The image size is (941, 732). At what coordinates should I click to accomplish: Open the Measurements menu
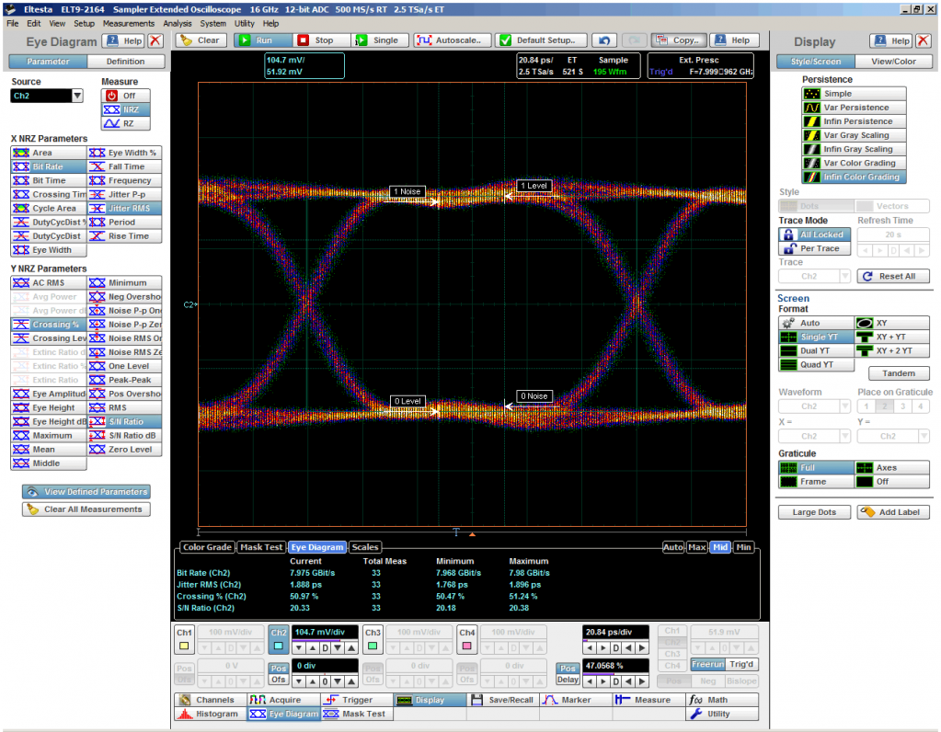(129, 23)
